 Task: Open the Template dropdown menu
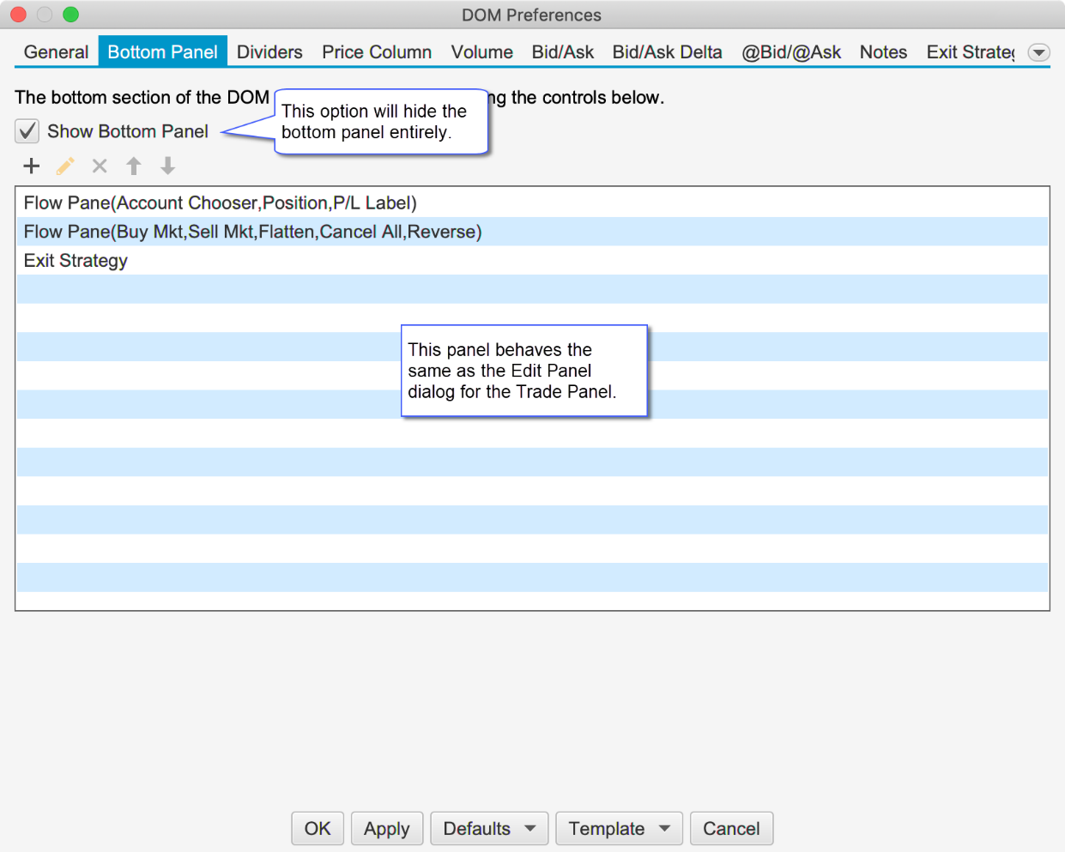point(619,829)
